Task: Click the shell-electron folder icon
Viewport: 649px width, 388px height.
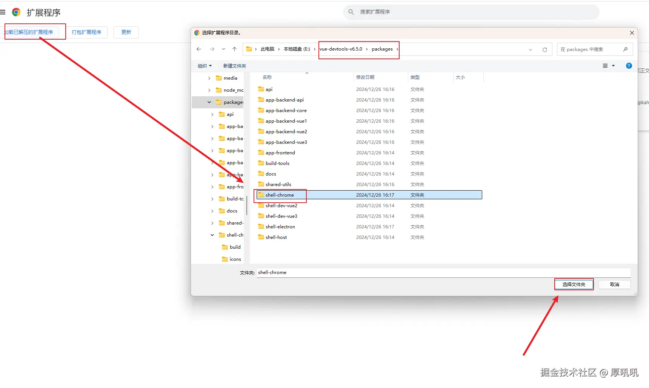Action: click(261, 226)
